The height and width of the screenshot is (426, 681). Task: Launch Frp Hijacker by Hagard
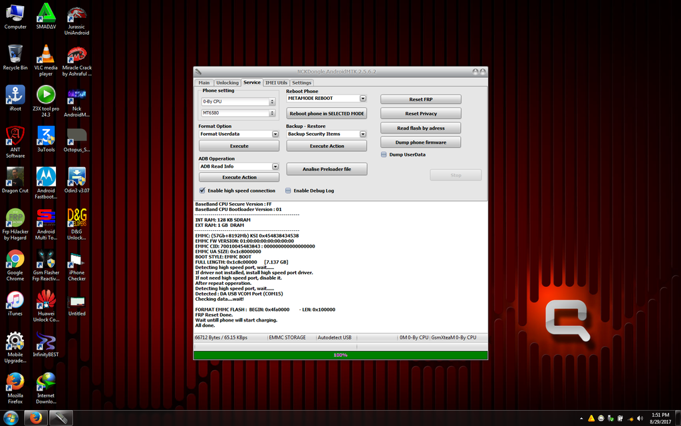(x=15, y=224)
